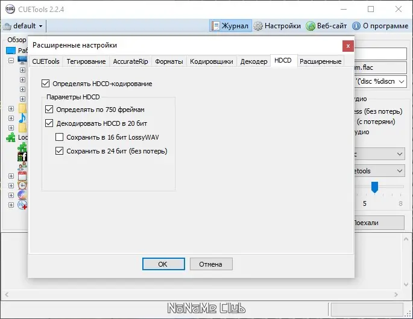Expand the disc with red plus node
Screen dimensions: 413x319
click(11, 205)
